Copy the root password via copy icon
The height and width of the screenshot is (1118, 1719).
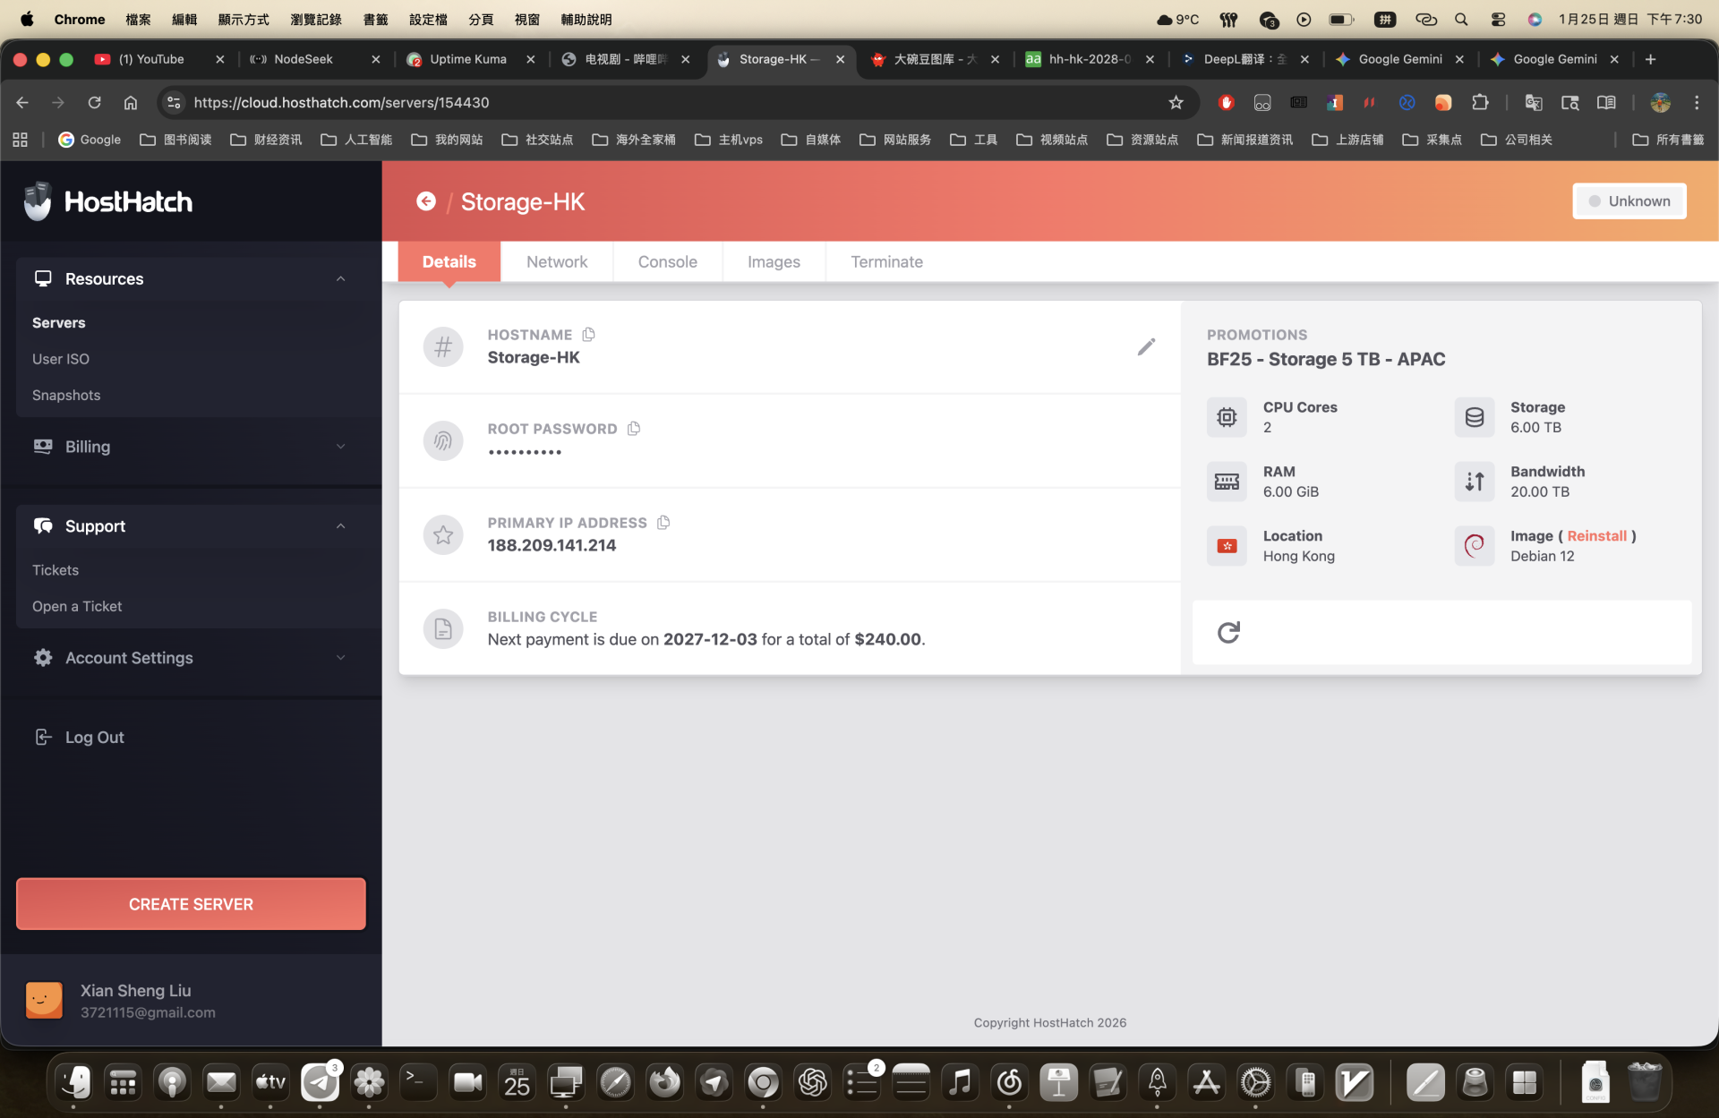pyautogui.click(x=634, y=429)
